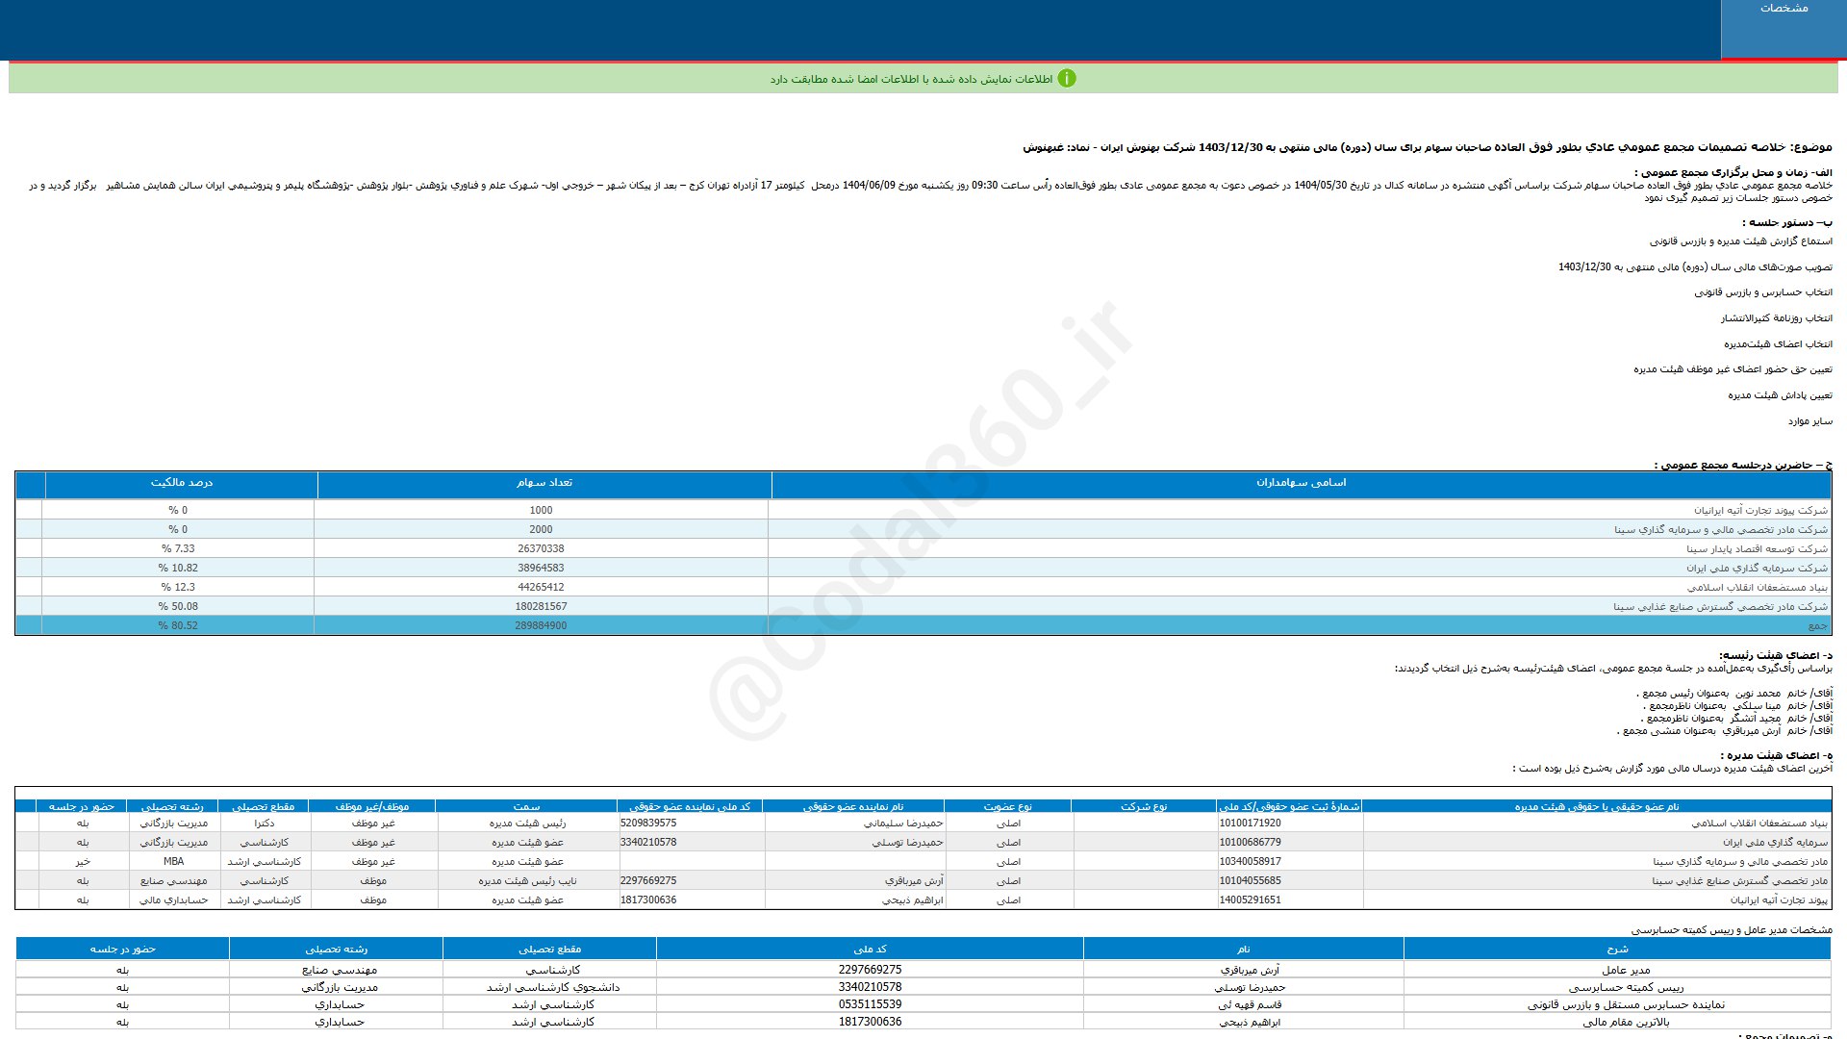Click the درصد مالکیت column header

click(x=181, y=483)
